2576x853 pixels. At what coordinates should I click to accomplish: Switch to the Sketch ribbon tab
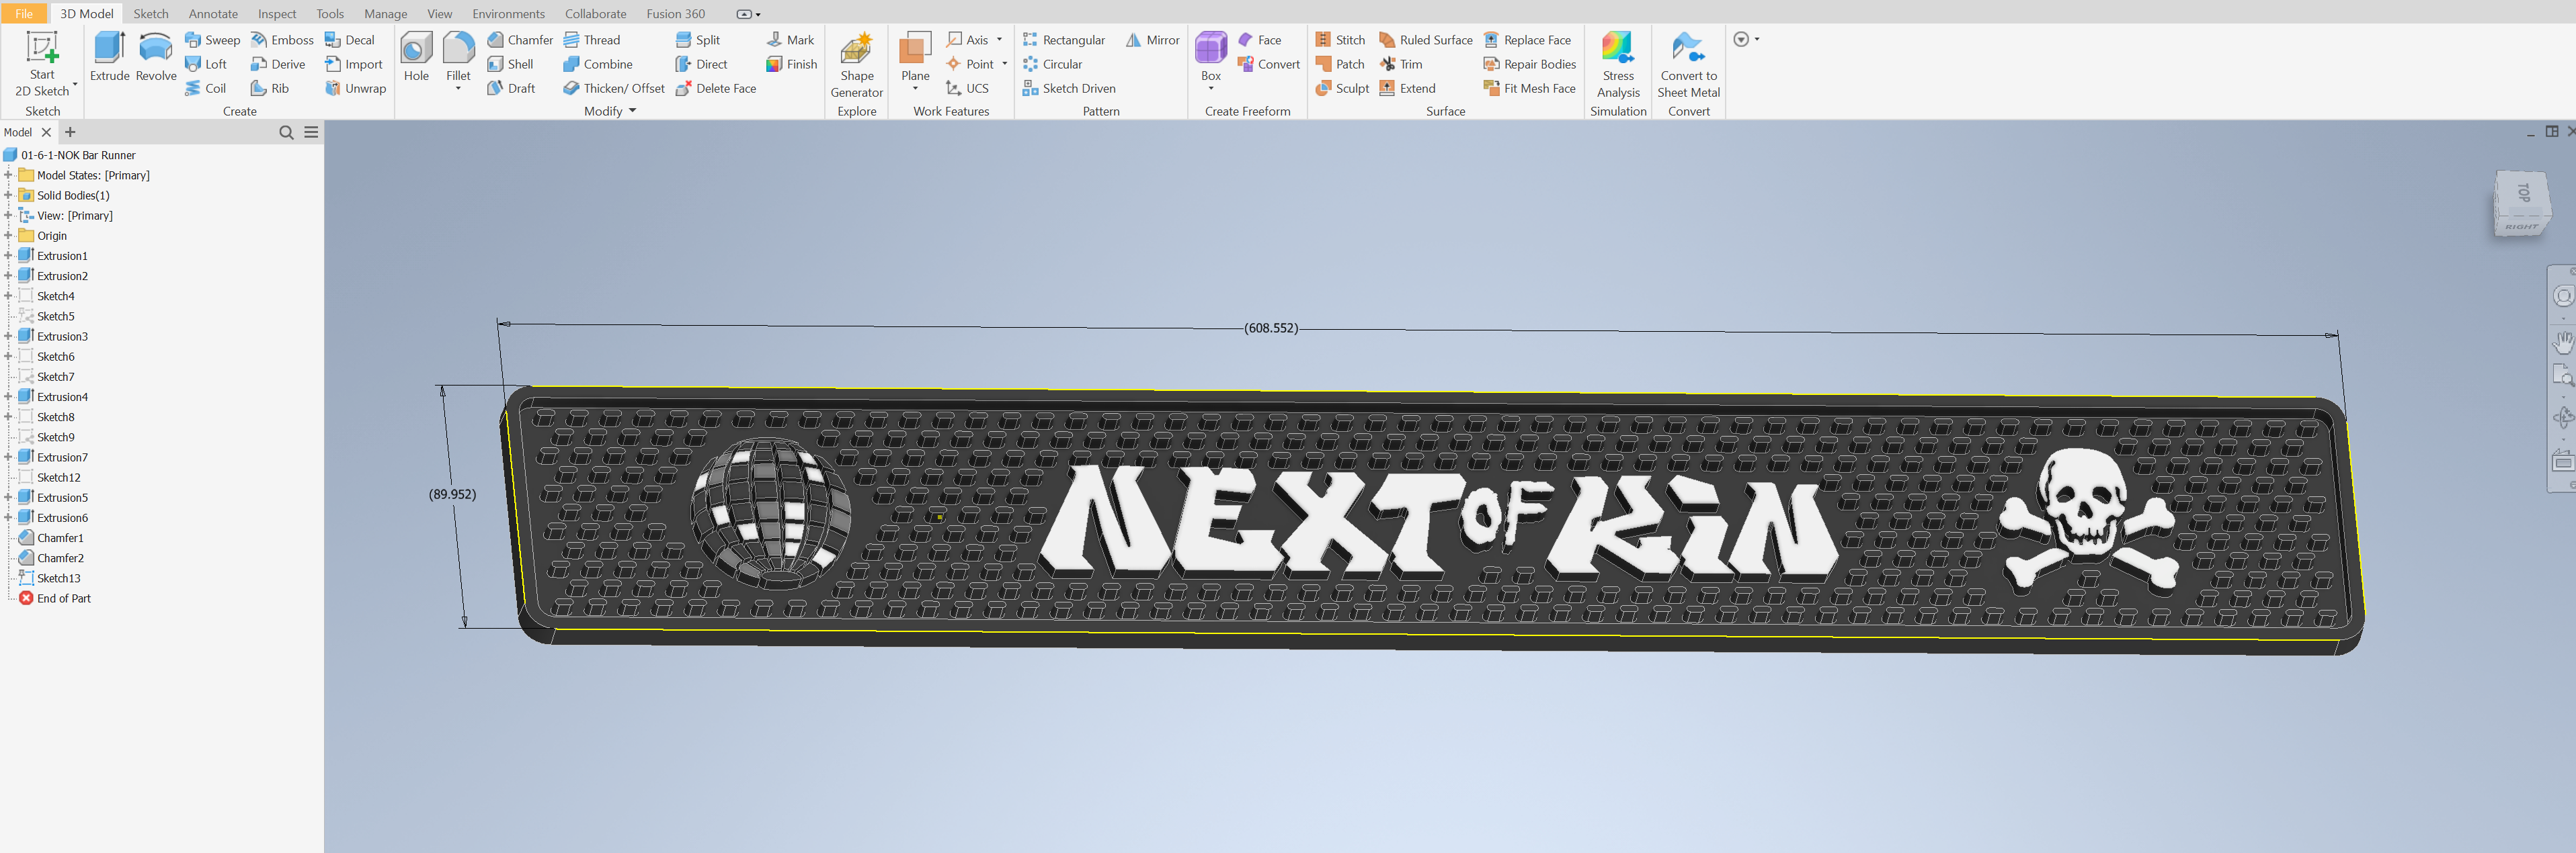click(151, 13)
